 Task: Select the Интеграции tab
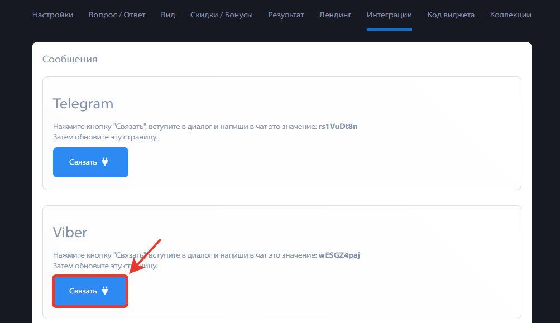tap(389, 15)
